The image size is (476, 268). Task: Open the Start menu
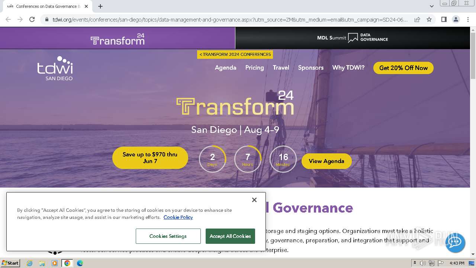(10, 263)
